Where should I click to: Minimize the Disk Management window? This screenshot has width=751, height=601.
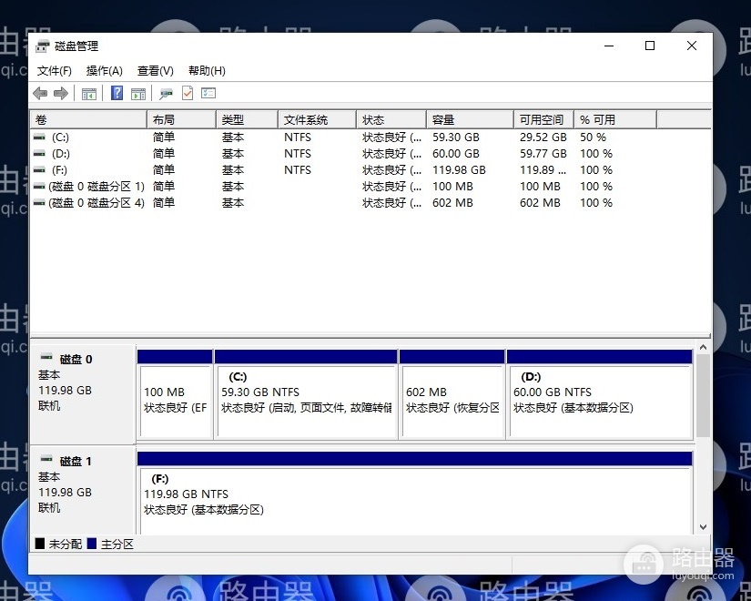(x=609, y=46)
